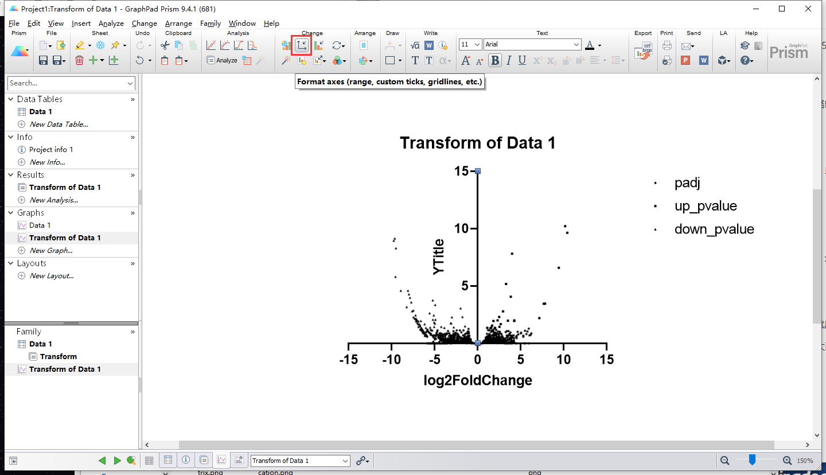Image resolution: width=826 pixels, height=475 pixels.
Task: Toggle Underline text formatting
Action: [522, 60]
